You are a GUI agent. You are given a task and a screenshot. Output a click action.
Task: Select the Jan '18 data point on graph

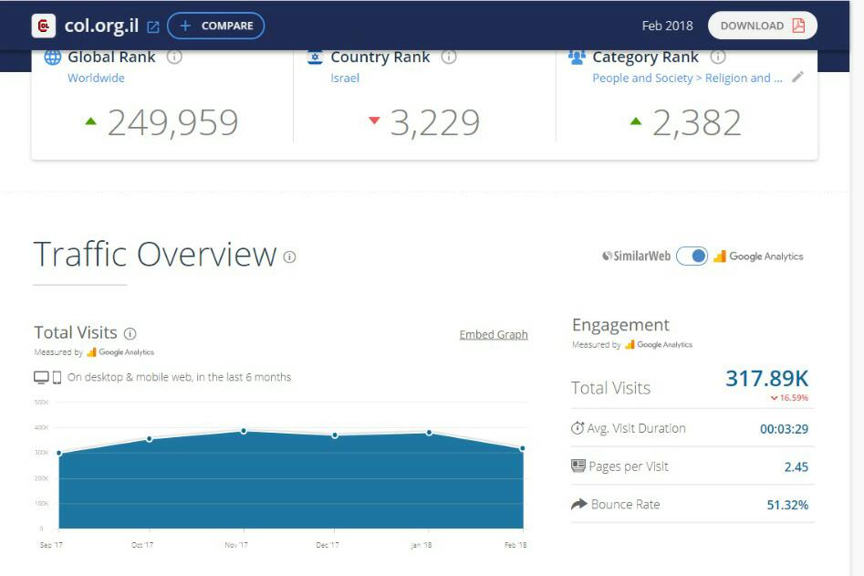pos(429,433)
